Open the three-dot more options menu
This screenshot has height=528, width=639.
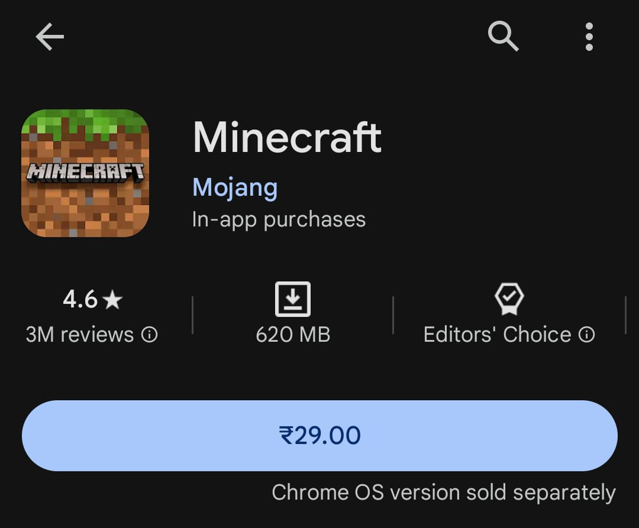589,37
